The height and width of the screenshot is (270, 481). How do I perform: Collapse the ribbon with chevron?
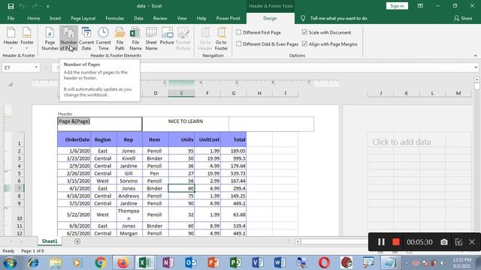coord(476,55)
